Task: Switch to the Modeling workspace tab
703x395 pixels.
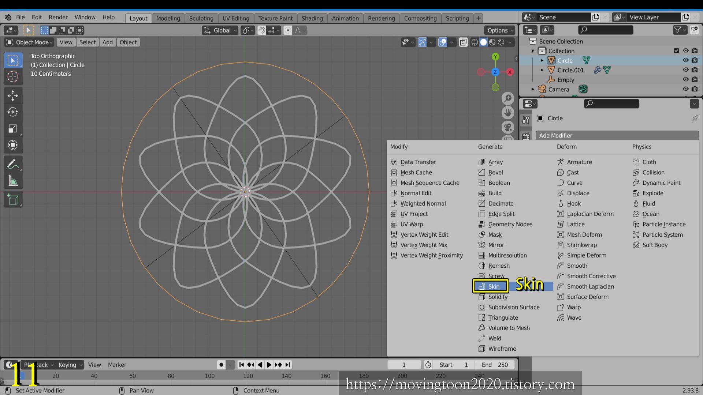Action: pos(168,18)
